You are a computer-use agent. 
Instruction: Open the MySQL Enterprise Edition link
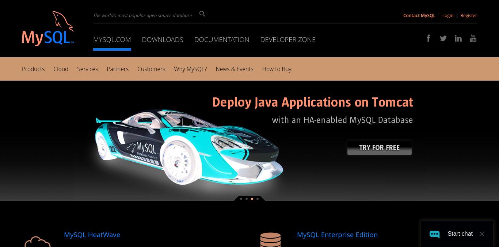(x=337, y=235)
